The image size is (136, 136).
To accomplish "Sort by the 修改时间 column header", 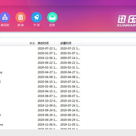I will [x=43, y=43].
